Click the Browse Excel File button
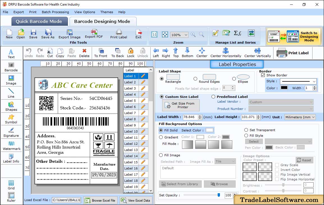The image size is (324, 205). [100, 200]
